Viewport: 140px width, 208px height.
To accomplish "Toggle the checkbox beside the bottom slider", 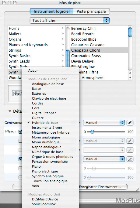I will tap(20, 177).
